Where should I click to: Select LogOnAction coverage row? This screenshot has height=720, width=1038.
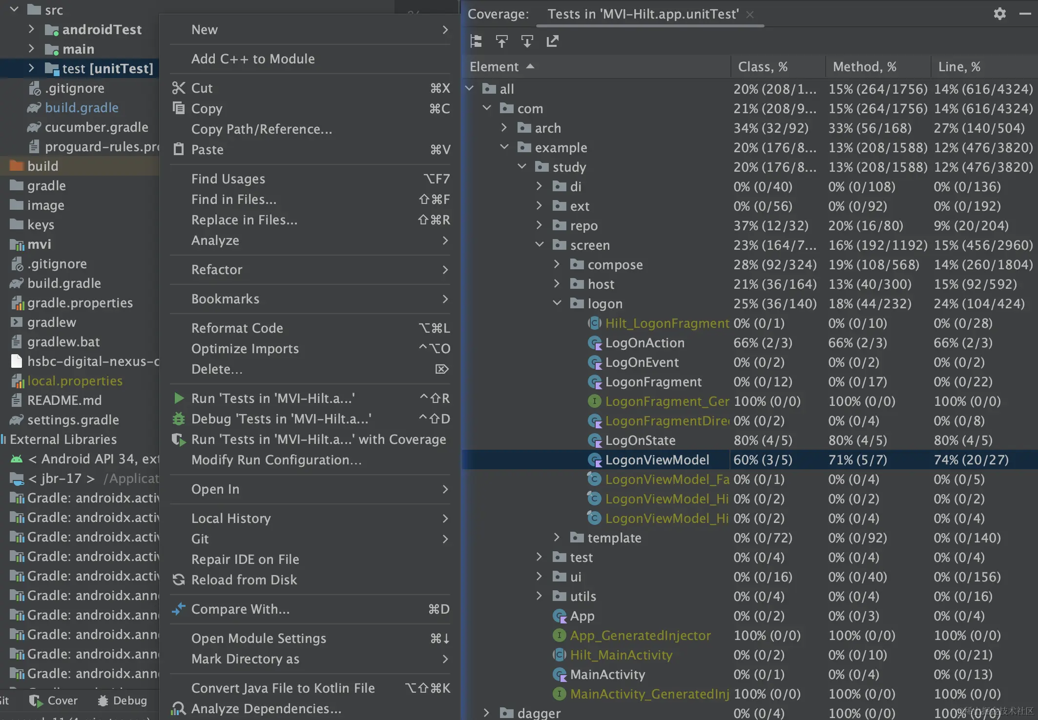749,343
